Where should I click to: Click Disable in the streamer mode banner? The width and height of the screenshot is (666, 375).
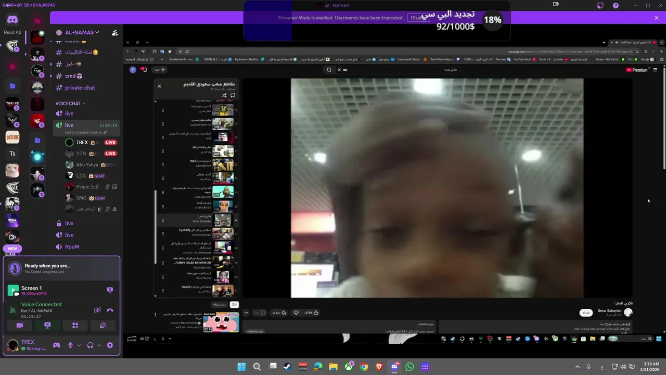[418, 18]
